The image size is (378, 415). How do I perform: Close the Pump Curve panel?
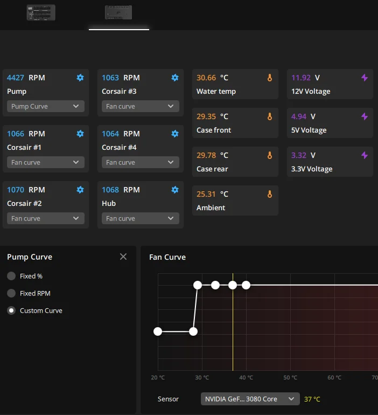pyautogui.click(x=123, y=257)
